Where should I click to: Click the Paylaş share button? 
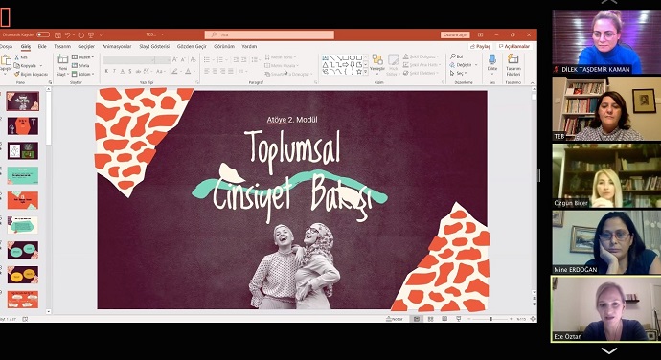tap(480, 46)
